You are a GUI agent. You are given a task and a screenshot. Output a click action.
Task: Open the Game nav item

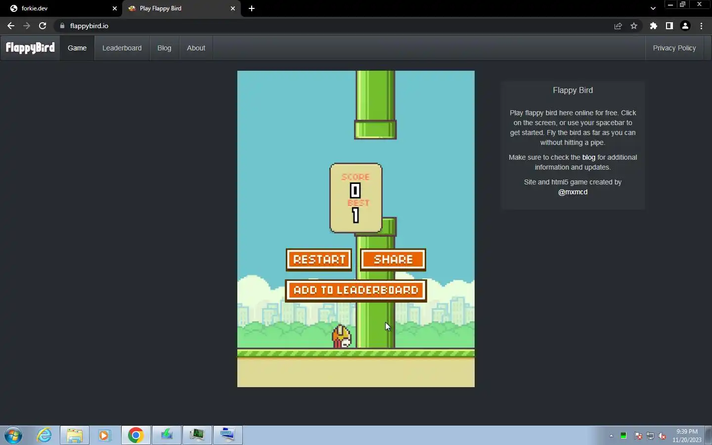pos(77,48)
